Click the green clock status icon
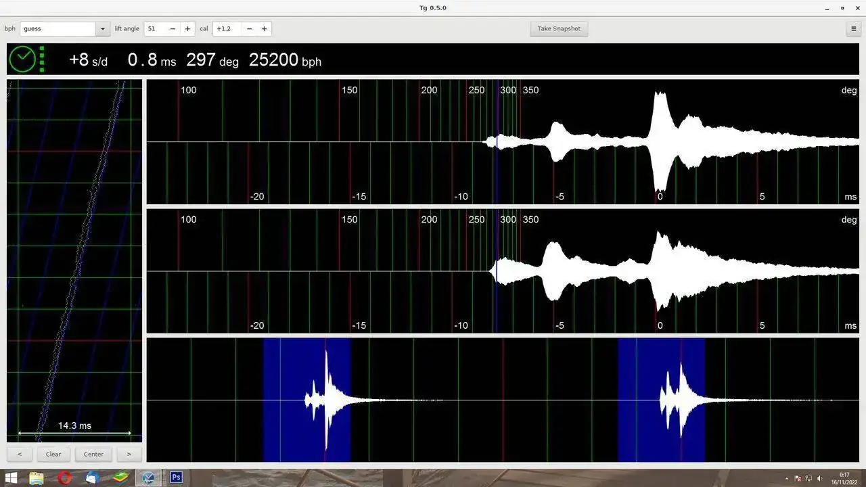Viewport: 866px width, 487px height. click(22, 60)
